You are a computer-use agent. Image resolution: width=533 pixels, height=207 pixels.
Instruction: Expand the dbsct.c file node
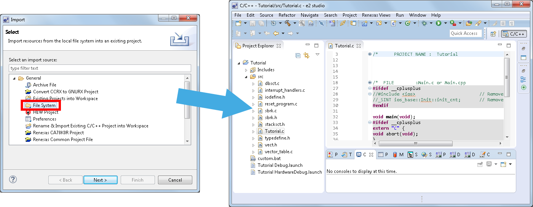point(253,83)
